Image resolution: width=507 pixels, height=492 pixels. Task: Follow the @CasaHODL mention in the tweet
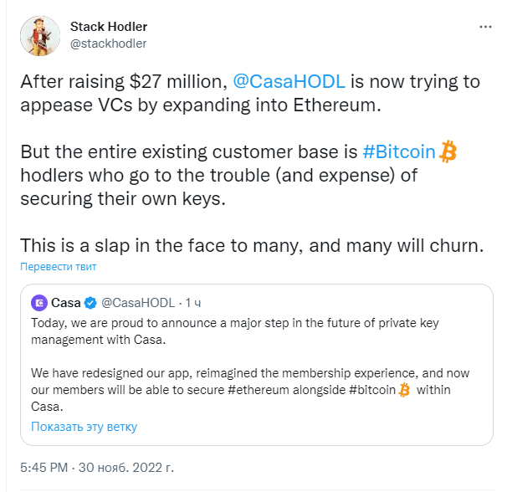289,81
